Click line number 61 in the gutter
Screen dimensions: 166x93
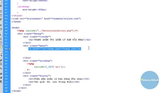[x=6, y=67]
